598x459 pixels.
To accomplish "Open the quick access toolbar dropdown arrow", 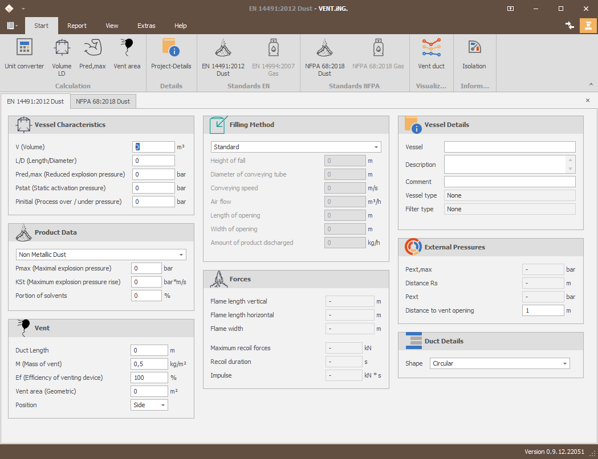I will [x=23, y=9].
